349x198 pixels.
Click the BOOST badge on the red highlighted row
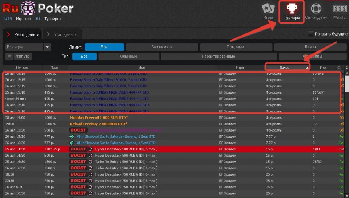pyautogui.click(x=78, y=149)
